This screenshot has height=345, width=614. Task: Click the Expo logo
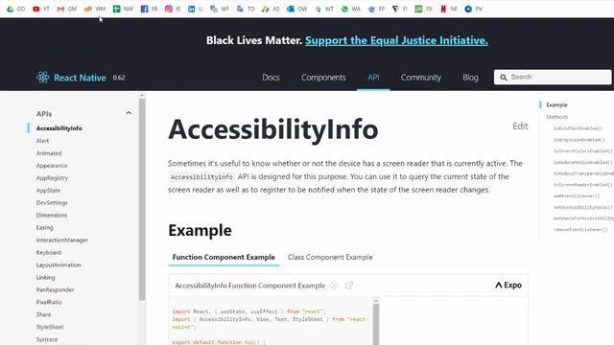(508, 286)
